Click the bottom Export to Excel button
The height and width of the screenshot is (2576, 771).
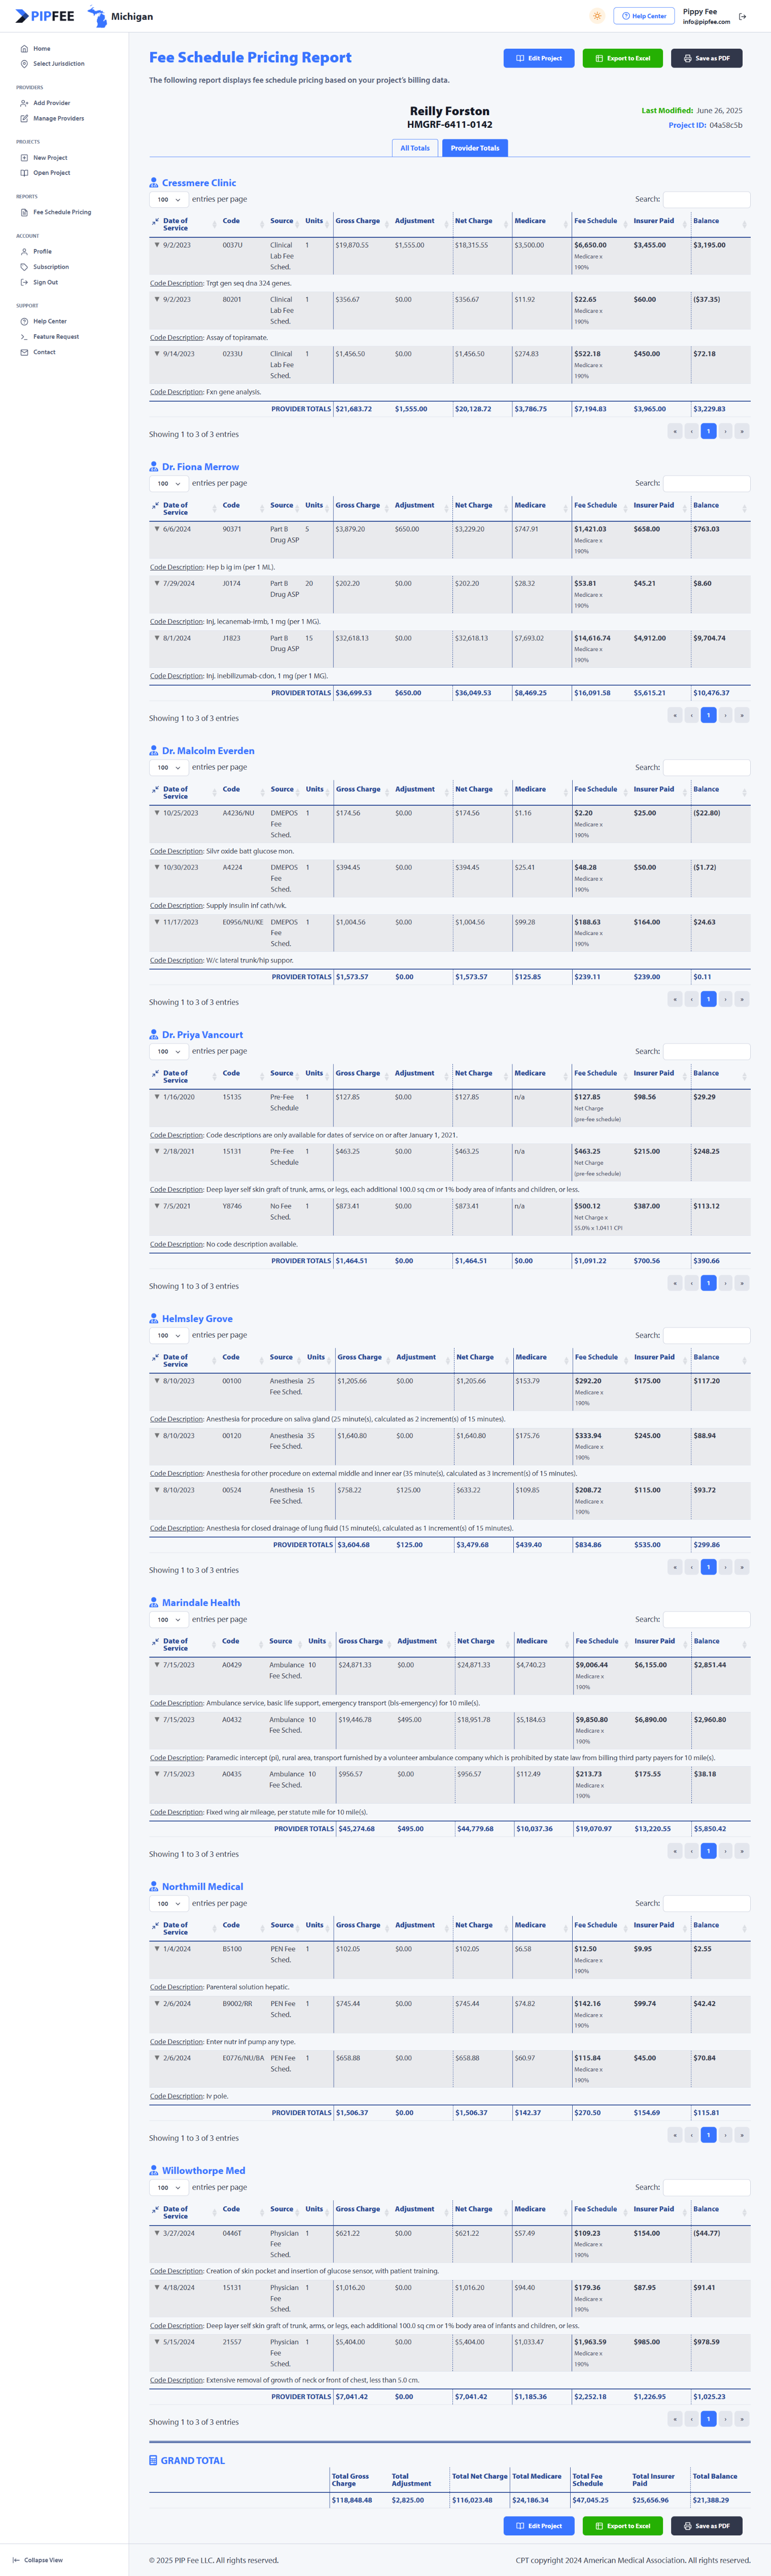click(x=623, y=2526)
